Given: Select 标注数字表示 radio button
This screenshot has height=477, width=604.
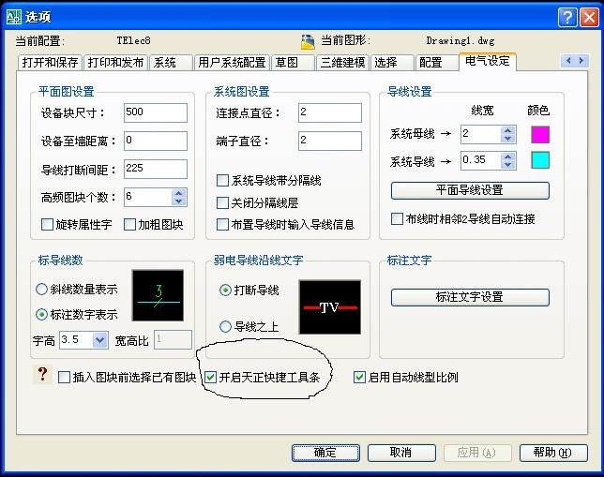Looking at the screenshot, I should pos(41,315).
